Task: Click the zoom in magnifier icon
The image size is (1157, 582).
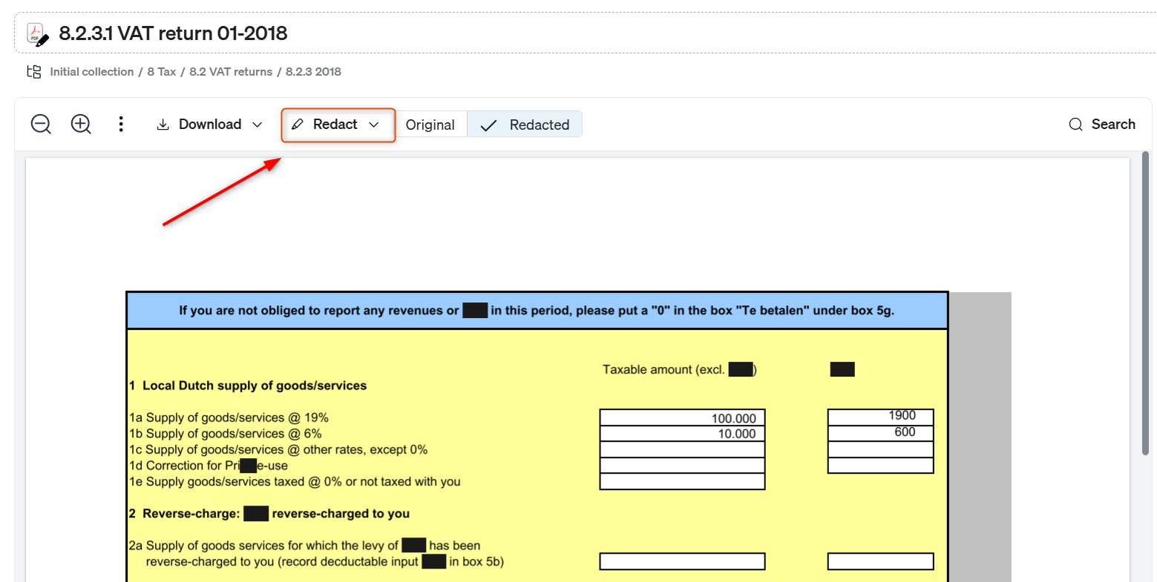Action: click(x=81, y=125)
